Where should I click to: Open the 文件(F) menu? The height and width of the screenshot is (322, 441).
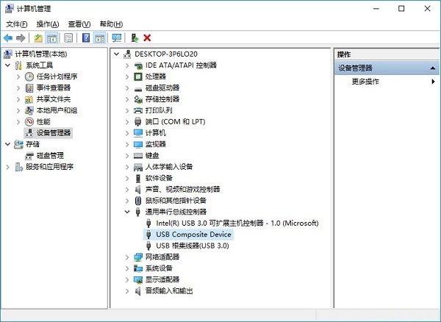pyautogui.click(x=17, y=24)
